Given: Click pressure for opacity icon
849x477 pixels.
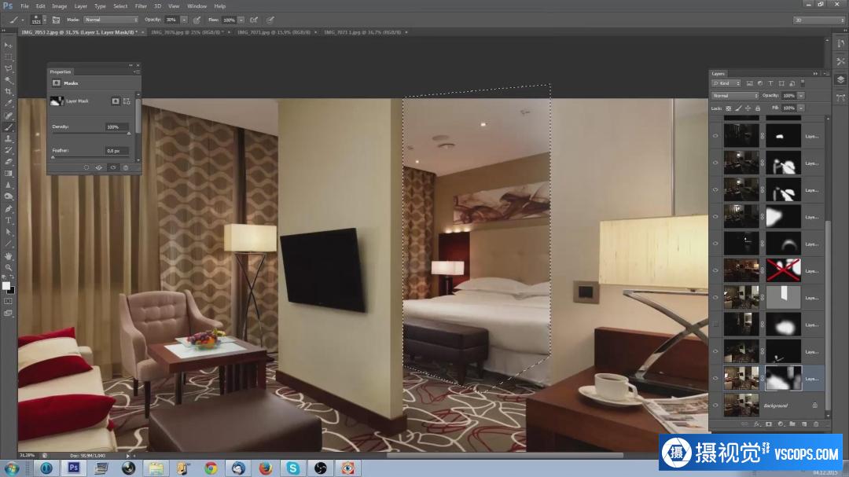Looking at the screenshot, I should 197,20.
